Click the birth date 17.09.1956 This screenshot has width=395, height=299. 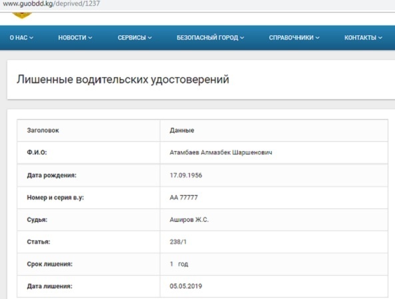click(x=186, y=175)
